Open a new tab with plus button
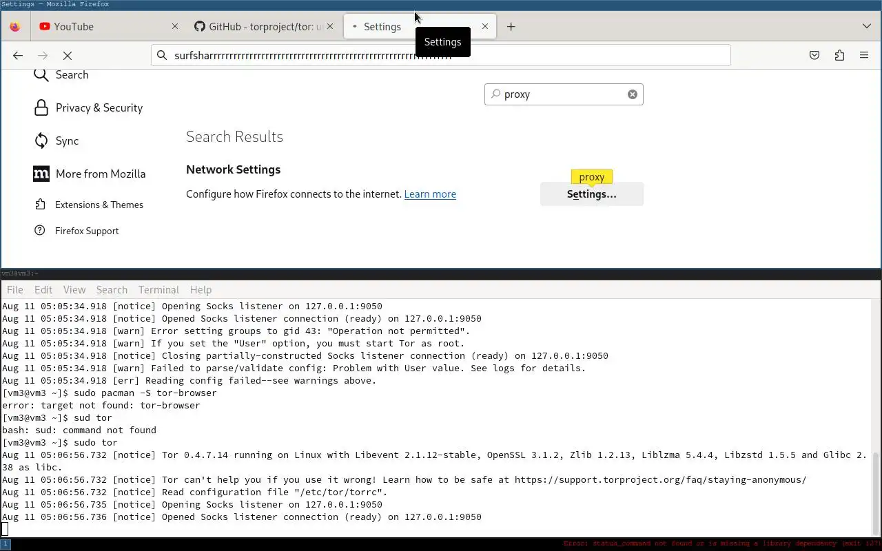This screenshot has width=882, height=551. click(511, 27)
